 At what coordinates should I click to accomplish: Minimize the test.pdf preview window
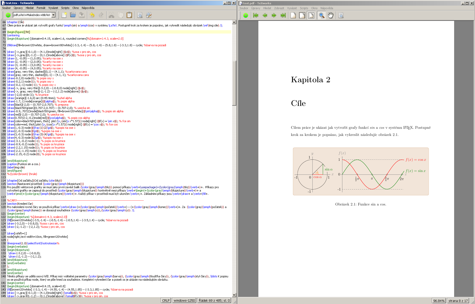[463, 3]
